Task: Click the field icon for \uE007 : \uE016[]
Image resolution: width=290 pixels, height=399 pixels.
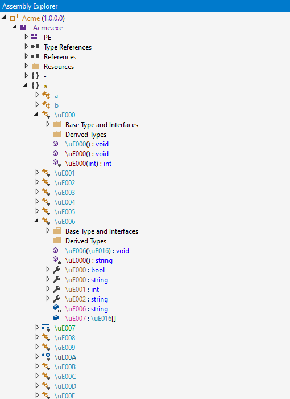Action: pyautogui.click(x=56, y=318)
